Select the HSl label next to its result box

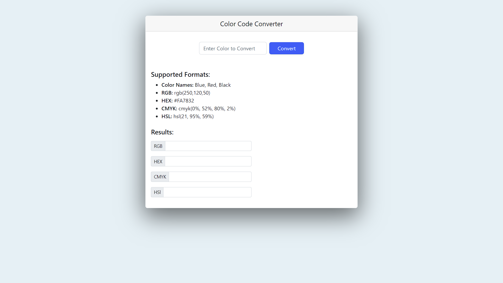(x=157, y=192)
